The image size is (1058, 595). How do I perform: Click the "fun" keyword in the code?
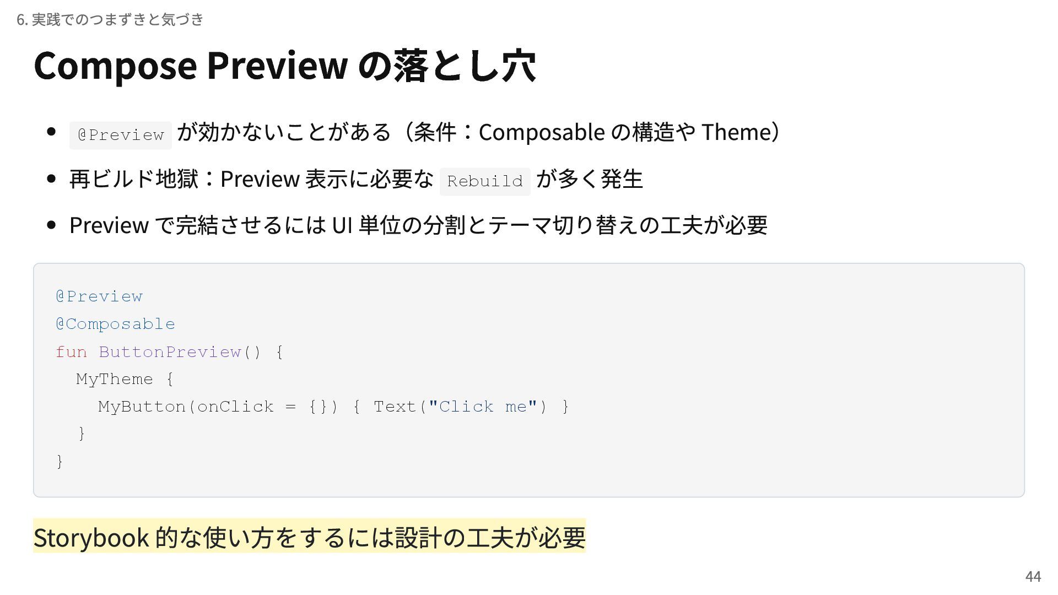tap(71, 351)
